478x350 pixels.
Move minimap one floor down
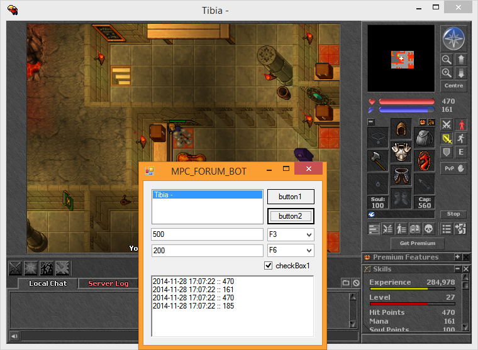[x=460, y=73]
